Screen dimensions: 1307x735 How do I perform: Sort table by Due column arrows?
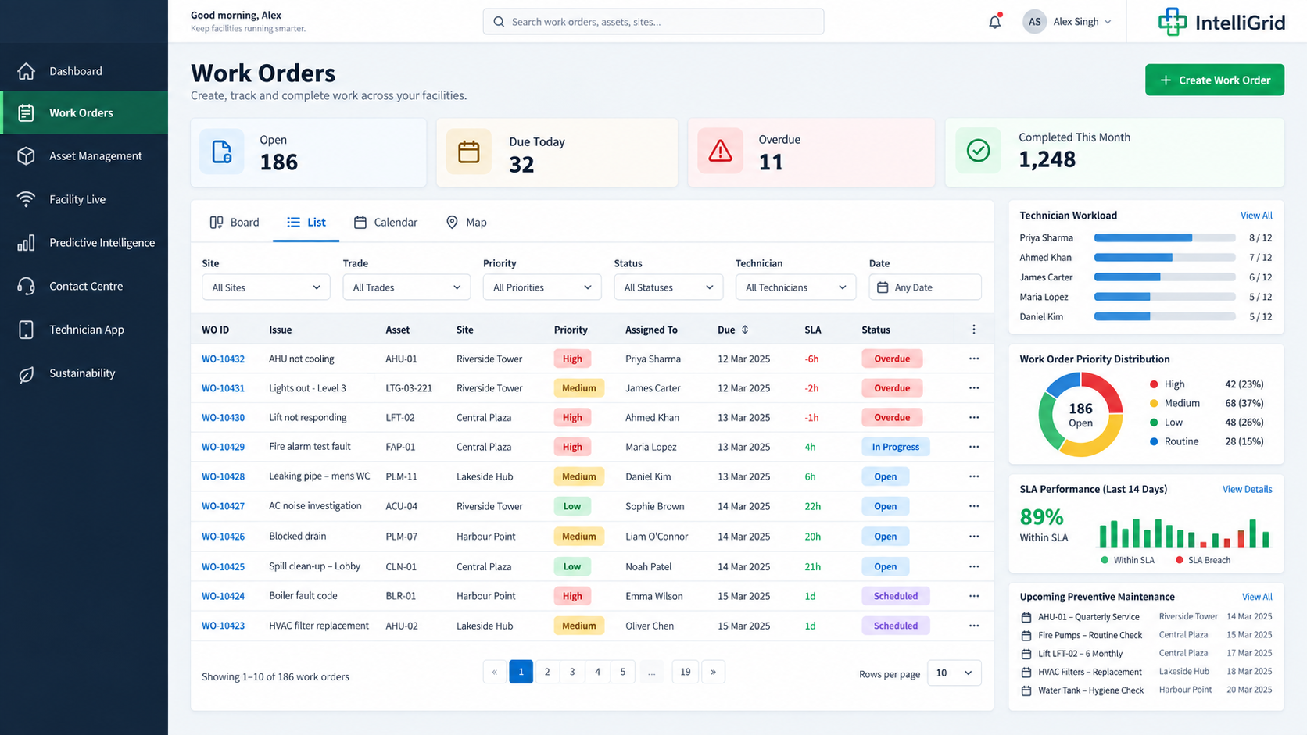[745, 330]
